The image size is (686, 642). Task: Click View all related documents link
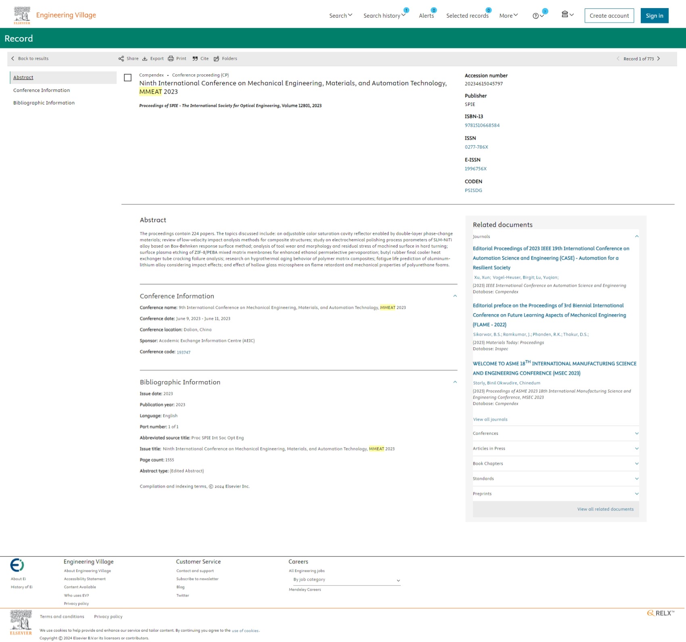click(x=605, y=509)
